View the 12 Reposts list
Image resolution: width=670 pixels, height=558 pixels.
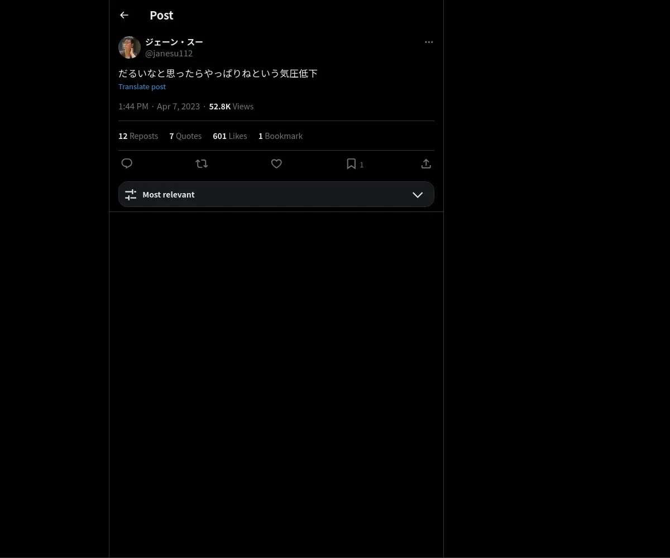(x=138, y=136)
